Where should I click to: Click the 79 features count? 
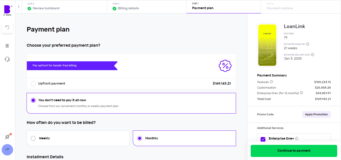pyautogui.click(x=286, y=37)
